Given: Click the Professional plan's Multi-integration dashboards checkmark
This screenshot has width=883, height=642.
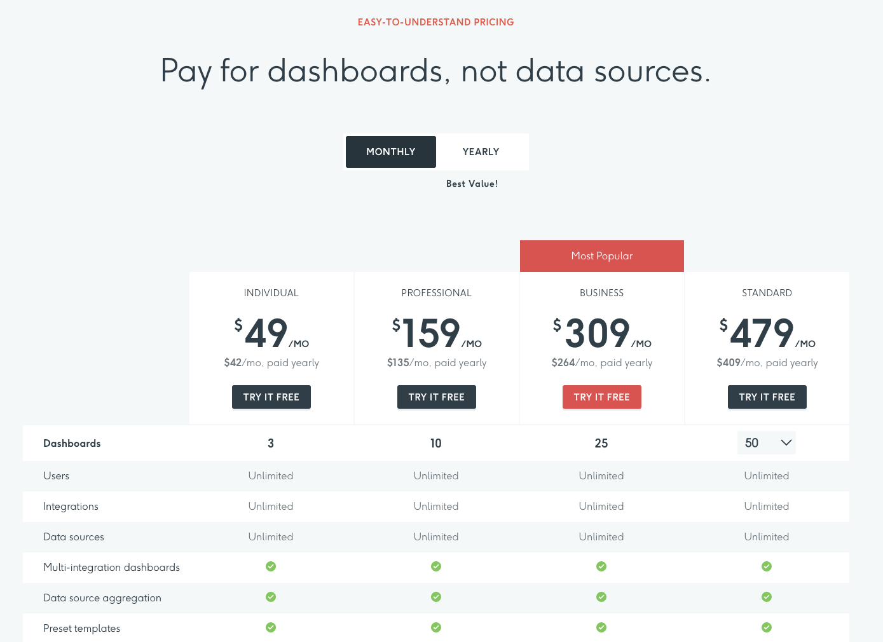Looking at the screenshot, I should 436,566.
